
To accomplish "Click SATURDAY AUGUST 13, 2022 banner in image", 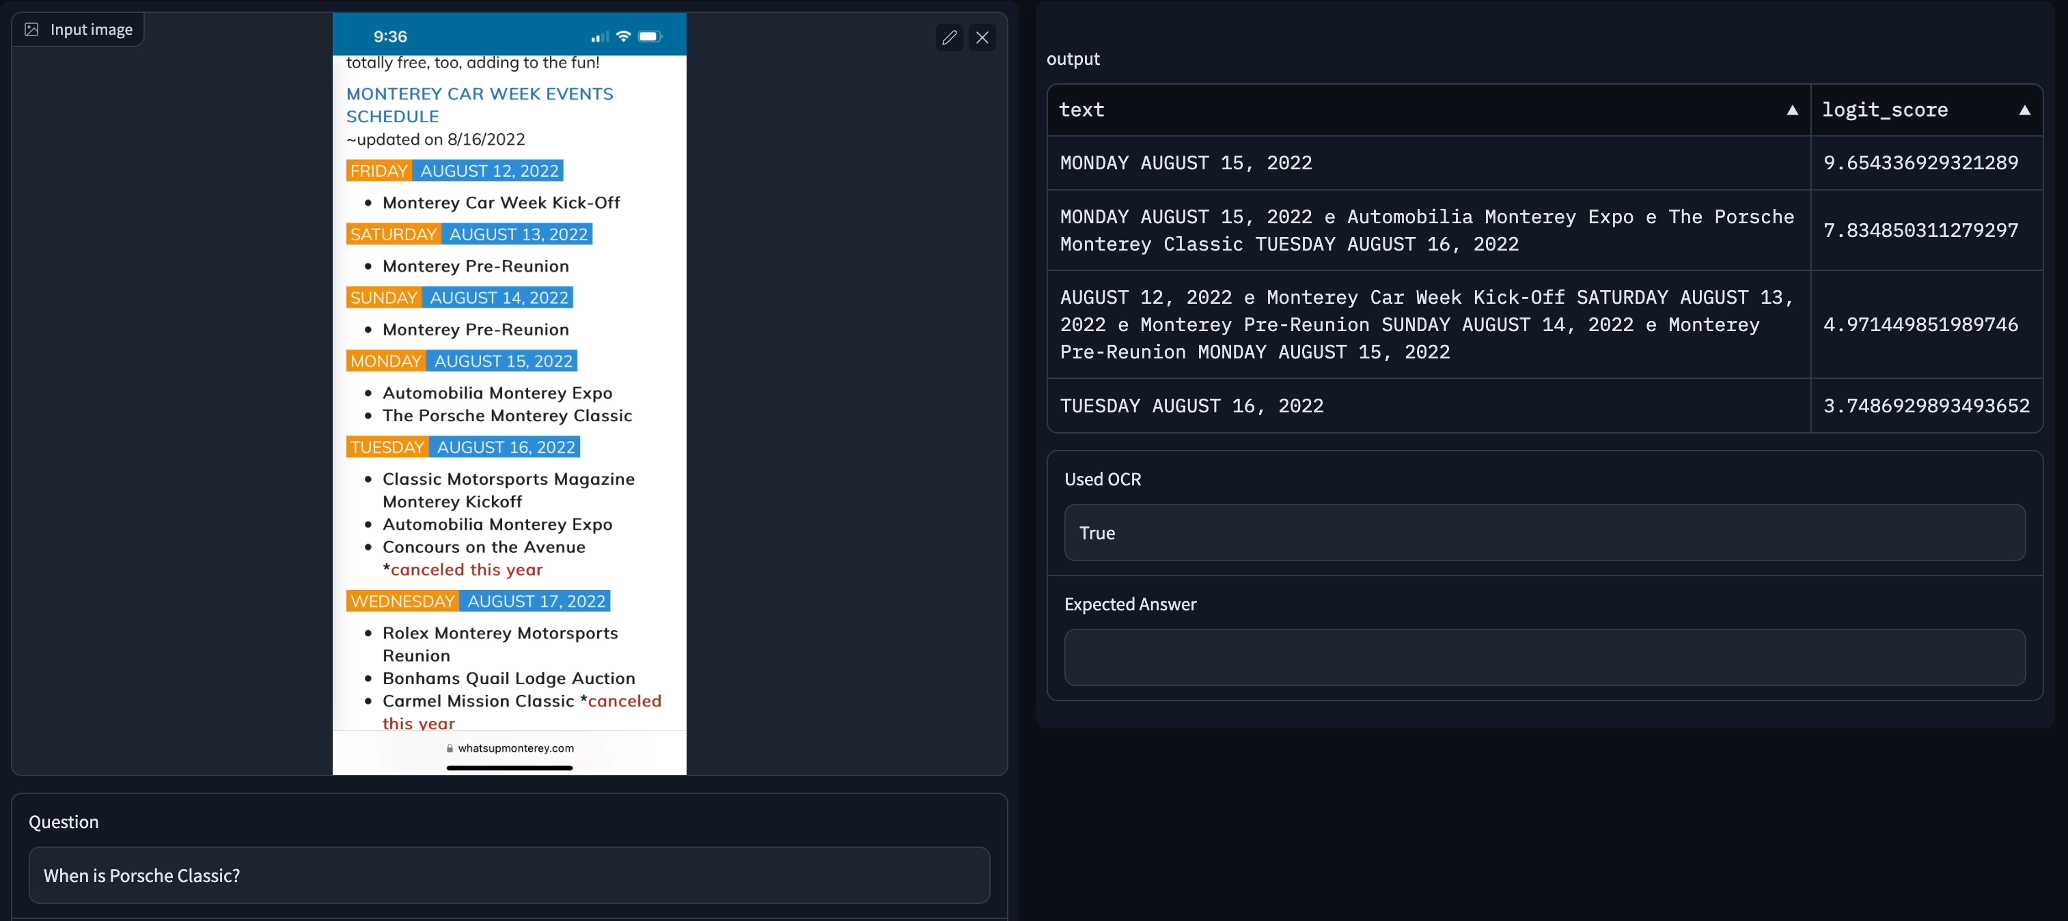I will [469, 234].
